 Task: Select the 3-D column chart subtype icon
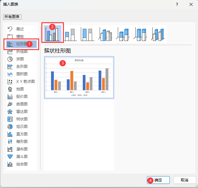[158, 34]
